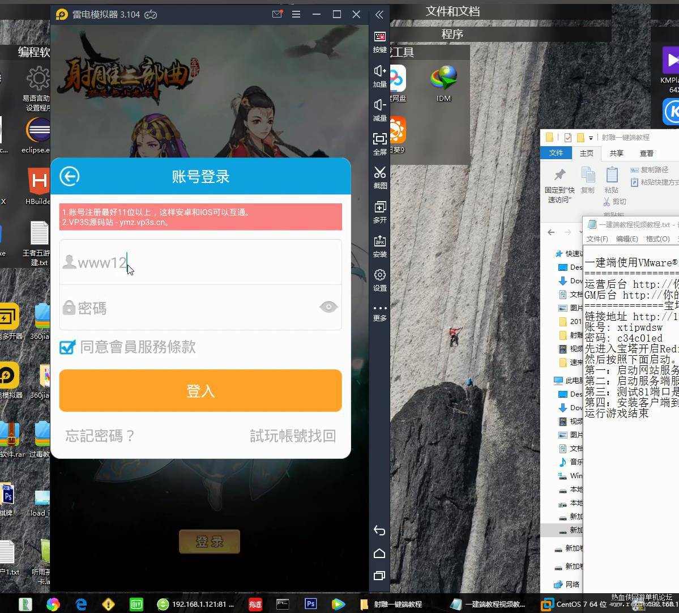The height and width of the screenshot is (613, 679).
Task: Toggle password visibility eye icon
Action: (x=328, y=307)
